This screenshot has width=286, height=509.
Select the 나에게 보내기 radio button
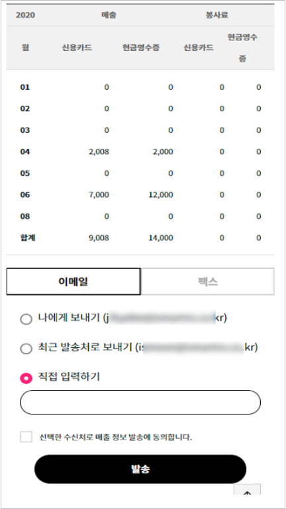(26, 319)
